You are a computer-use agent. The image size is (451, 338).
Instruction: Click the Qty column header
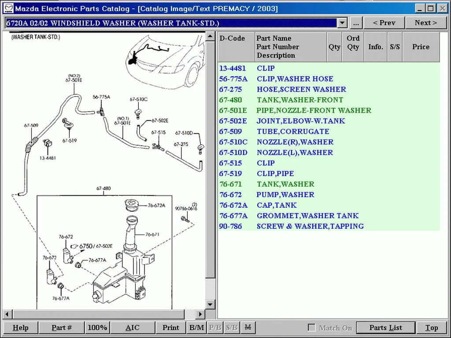click(x=334, y=47)
